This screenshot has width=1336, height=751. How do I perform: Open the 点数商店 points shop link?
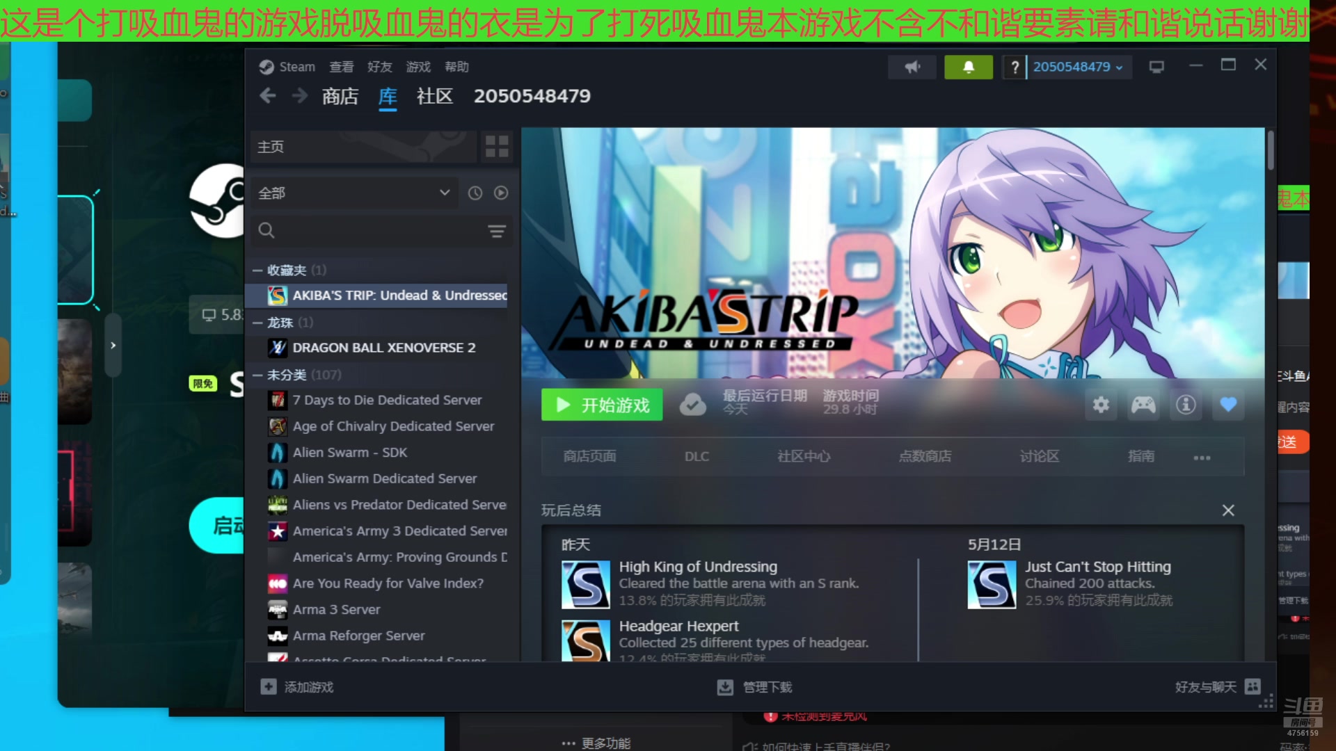coord(925,457)
